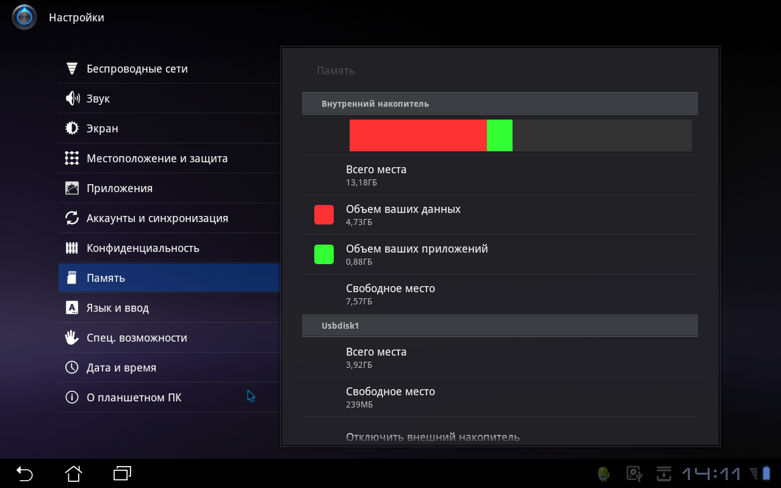
Task: Open Язык и ввод settings
Action: coord(117,308)
